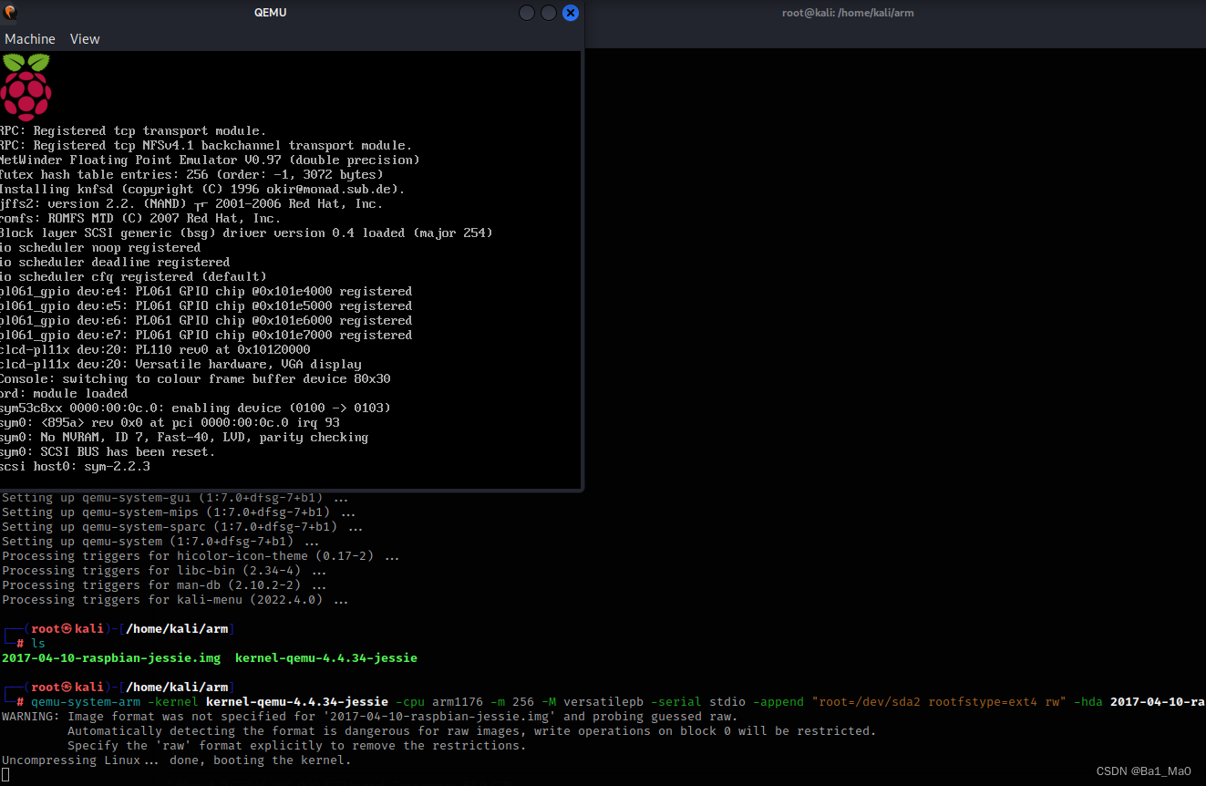The width and height of the screenshot is (1206, 786).
Task: Click 'io scheduler deadline registered' line
Action: [115, 263]
